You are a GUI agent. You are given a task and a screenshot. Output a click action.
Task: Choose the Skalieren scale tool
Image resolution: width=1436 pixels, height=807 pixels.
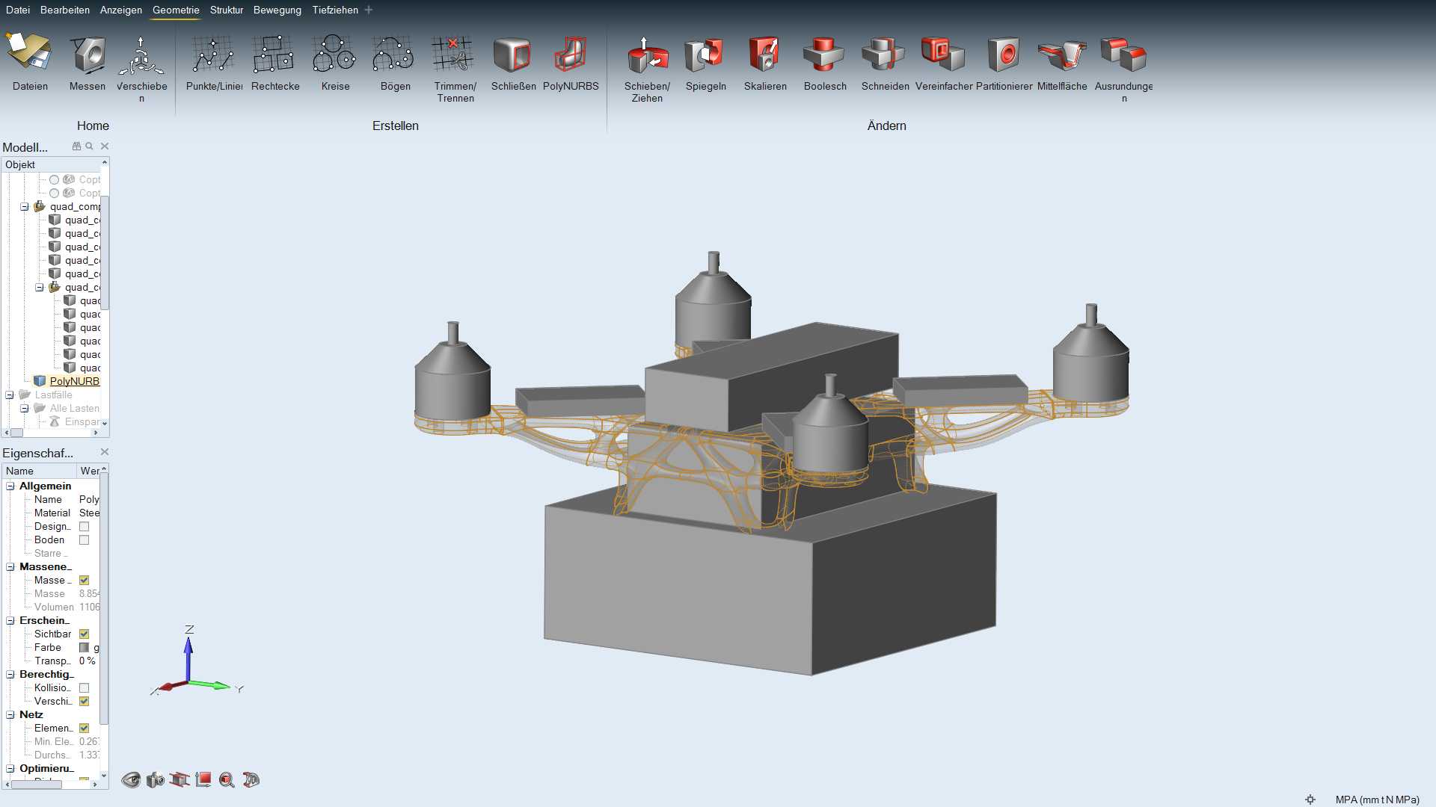[x=764, y=55]
